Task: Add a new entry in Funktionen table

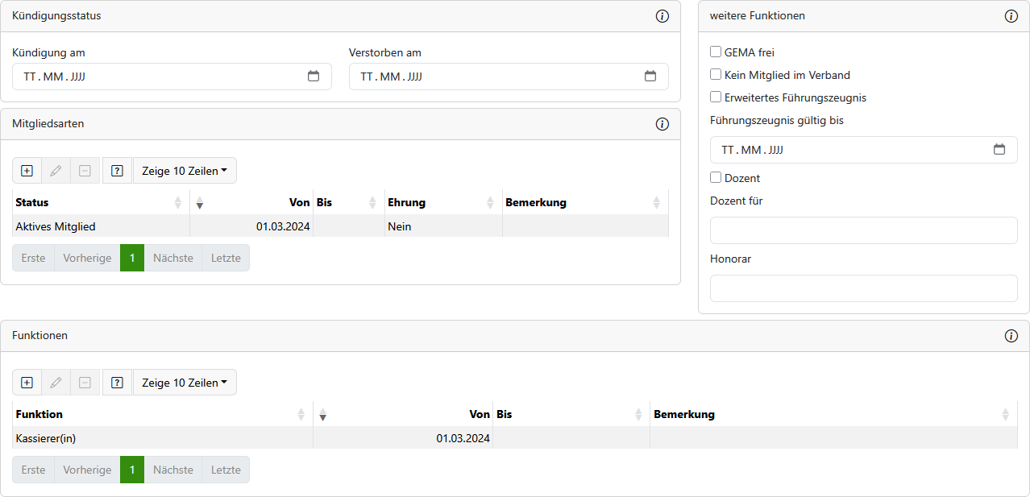Action: (x=27, y=383)
